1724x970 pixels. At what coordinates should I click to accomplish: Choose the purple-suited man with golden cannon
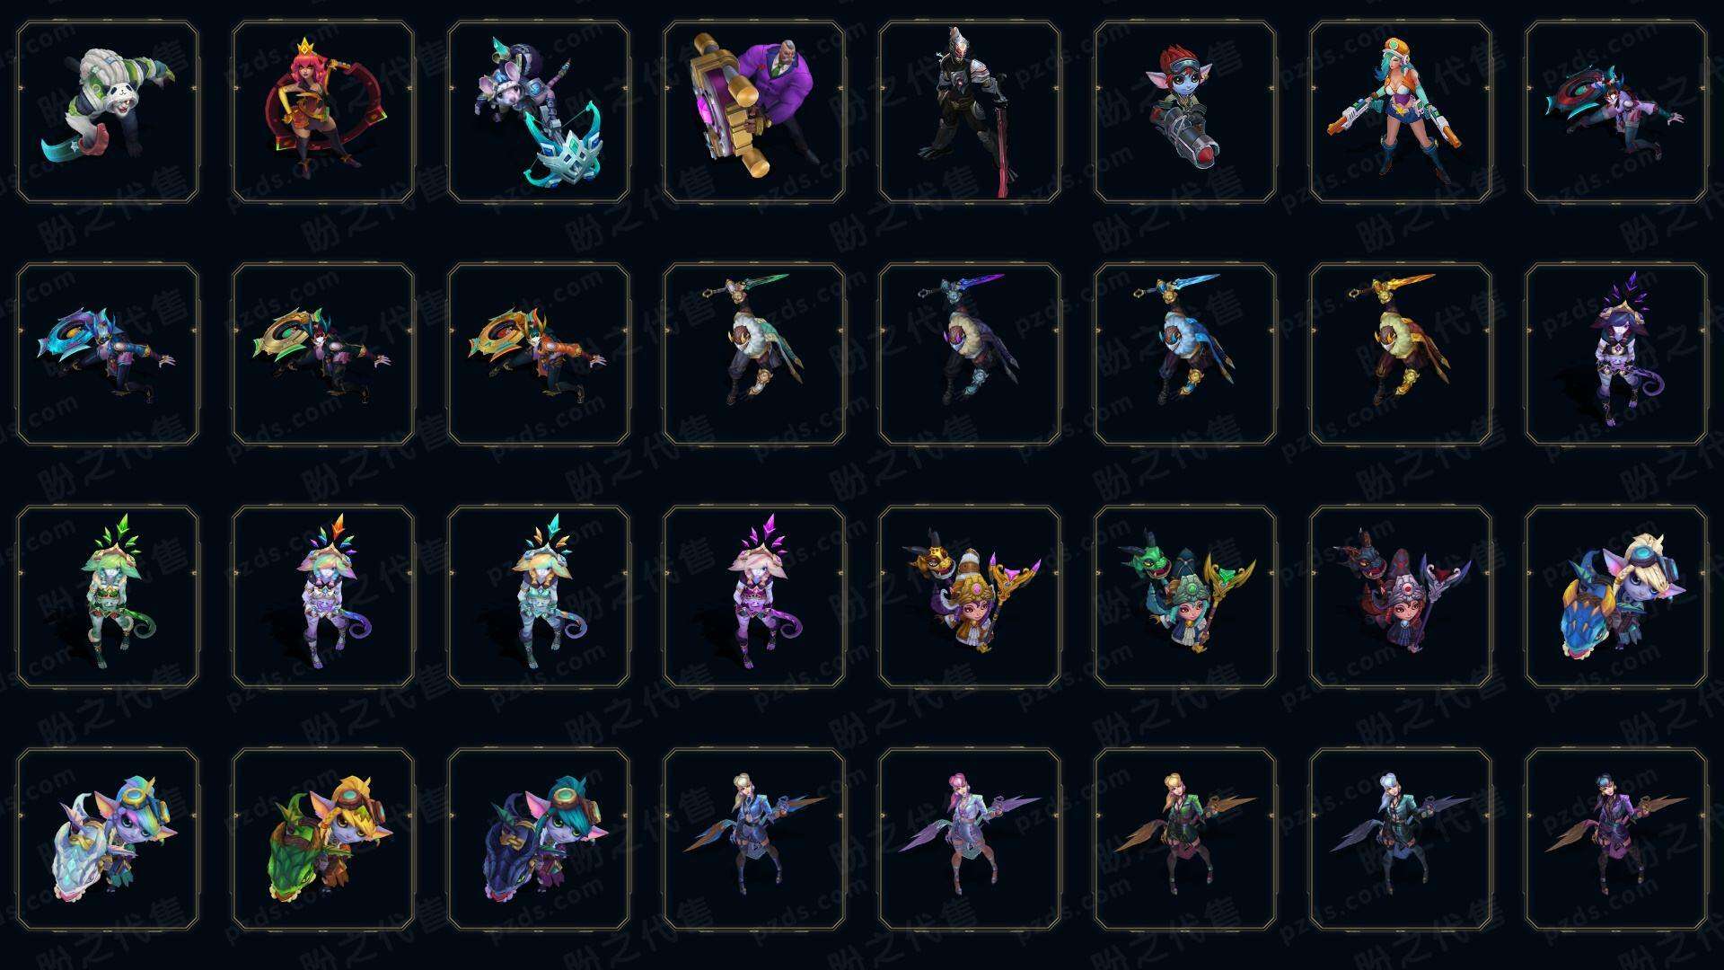tap(754, 112)
